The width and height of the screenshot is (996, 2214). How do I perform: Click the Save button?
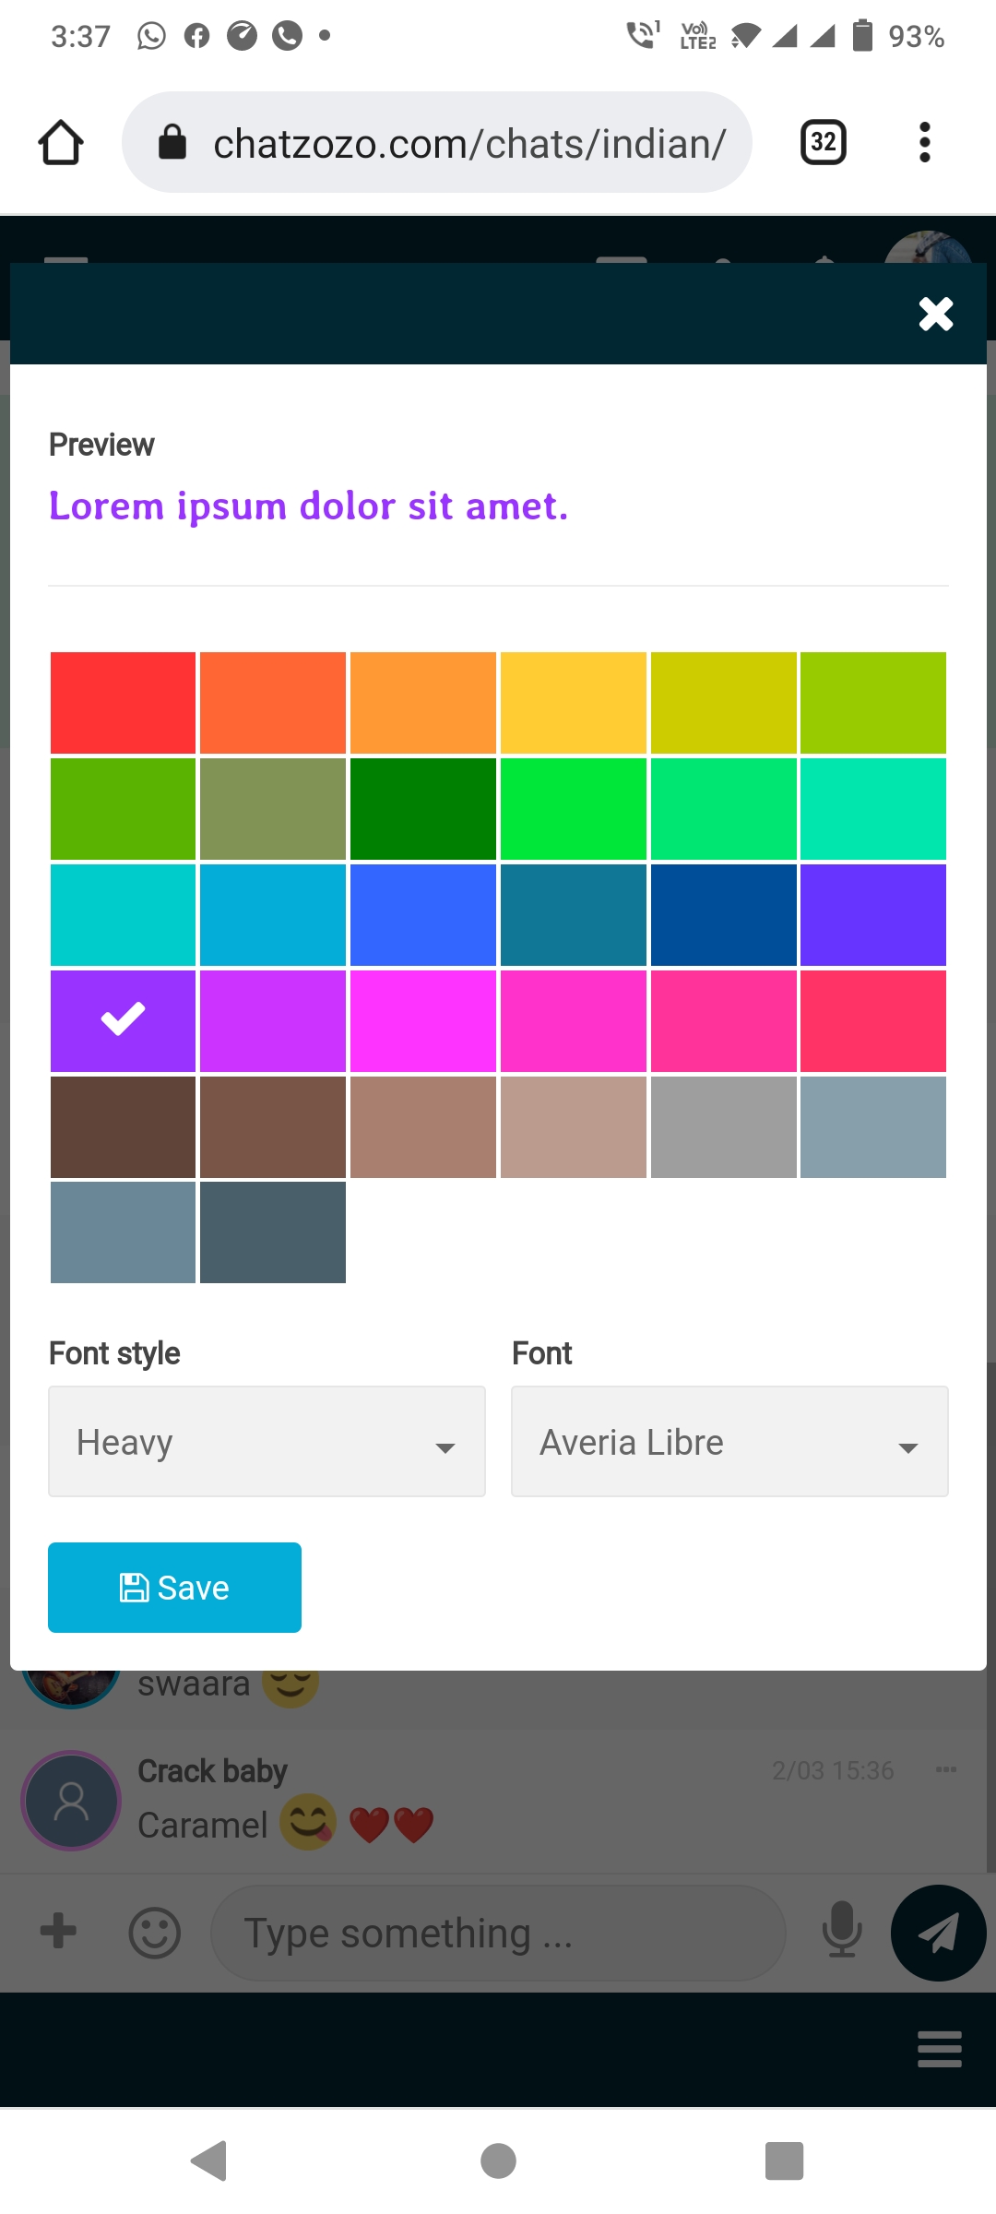point(174,1588)
